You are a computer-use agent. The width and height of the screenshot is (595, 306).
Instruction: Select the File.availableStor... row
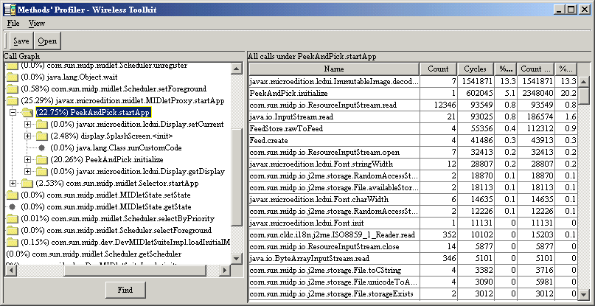coord(413,187)
